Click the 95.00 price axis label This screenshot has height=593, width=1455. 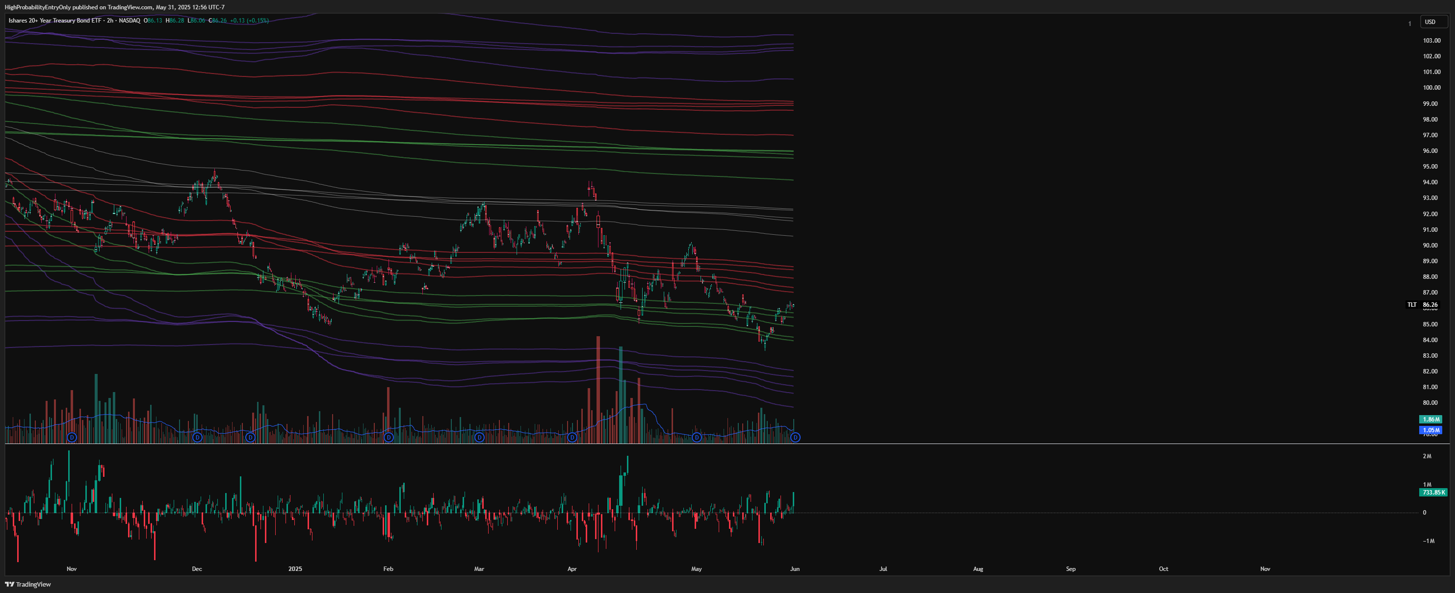(x=1430, y=167)
